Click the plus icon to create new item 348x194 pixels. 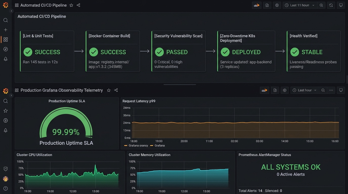6,30
